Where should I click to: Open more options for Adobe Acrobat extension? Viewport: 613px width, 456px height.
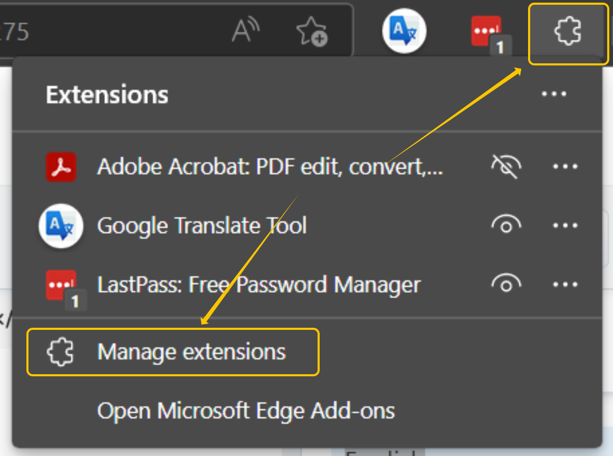pyautogui.click(x=564, y=166)
